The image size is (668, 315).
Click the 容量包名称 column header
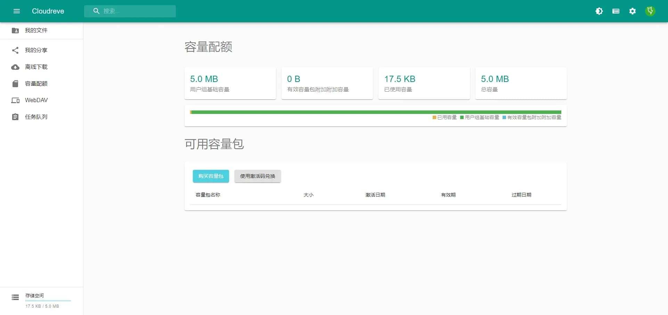coord(208,195)
